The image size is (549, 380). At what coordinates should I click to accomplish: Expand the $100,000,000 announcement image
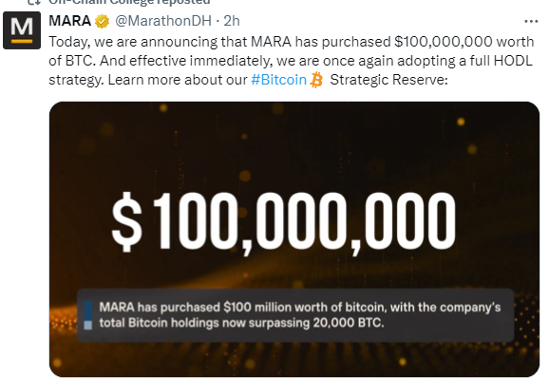294,239
